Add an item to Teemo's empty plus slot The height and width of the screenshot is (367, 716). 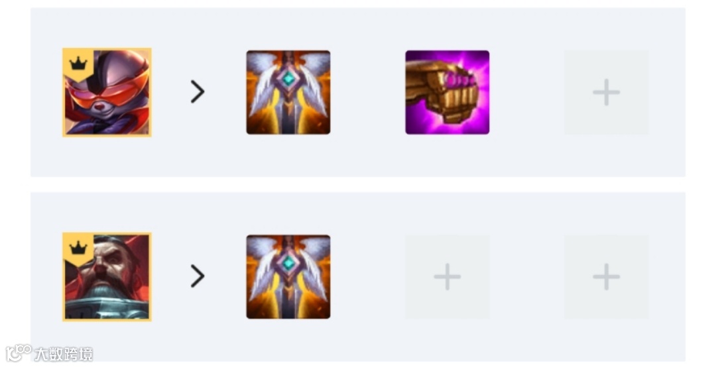[607, 92]
